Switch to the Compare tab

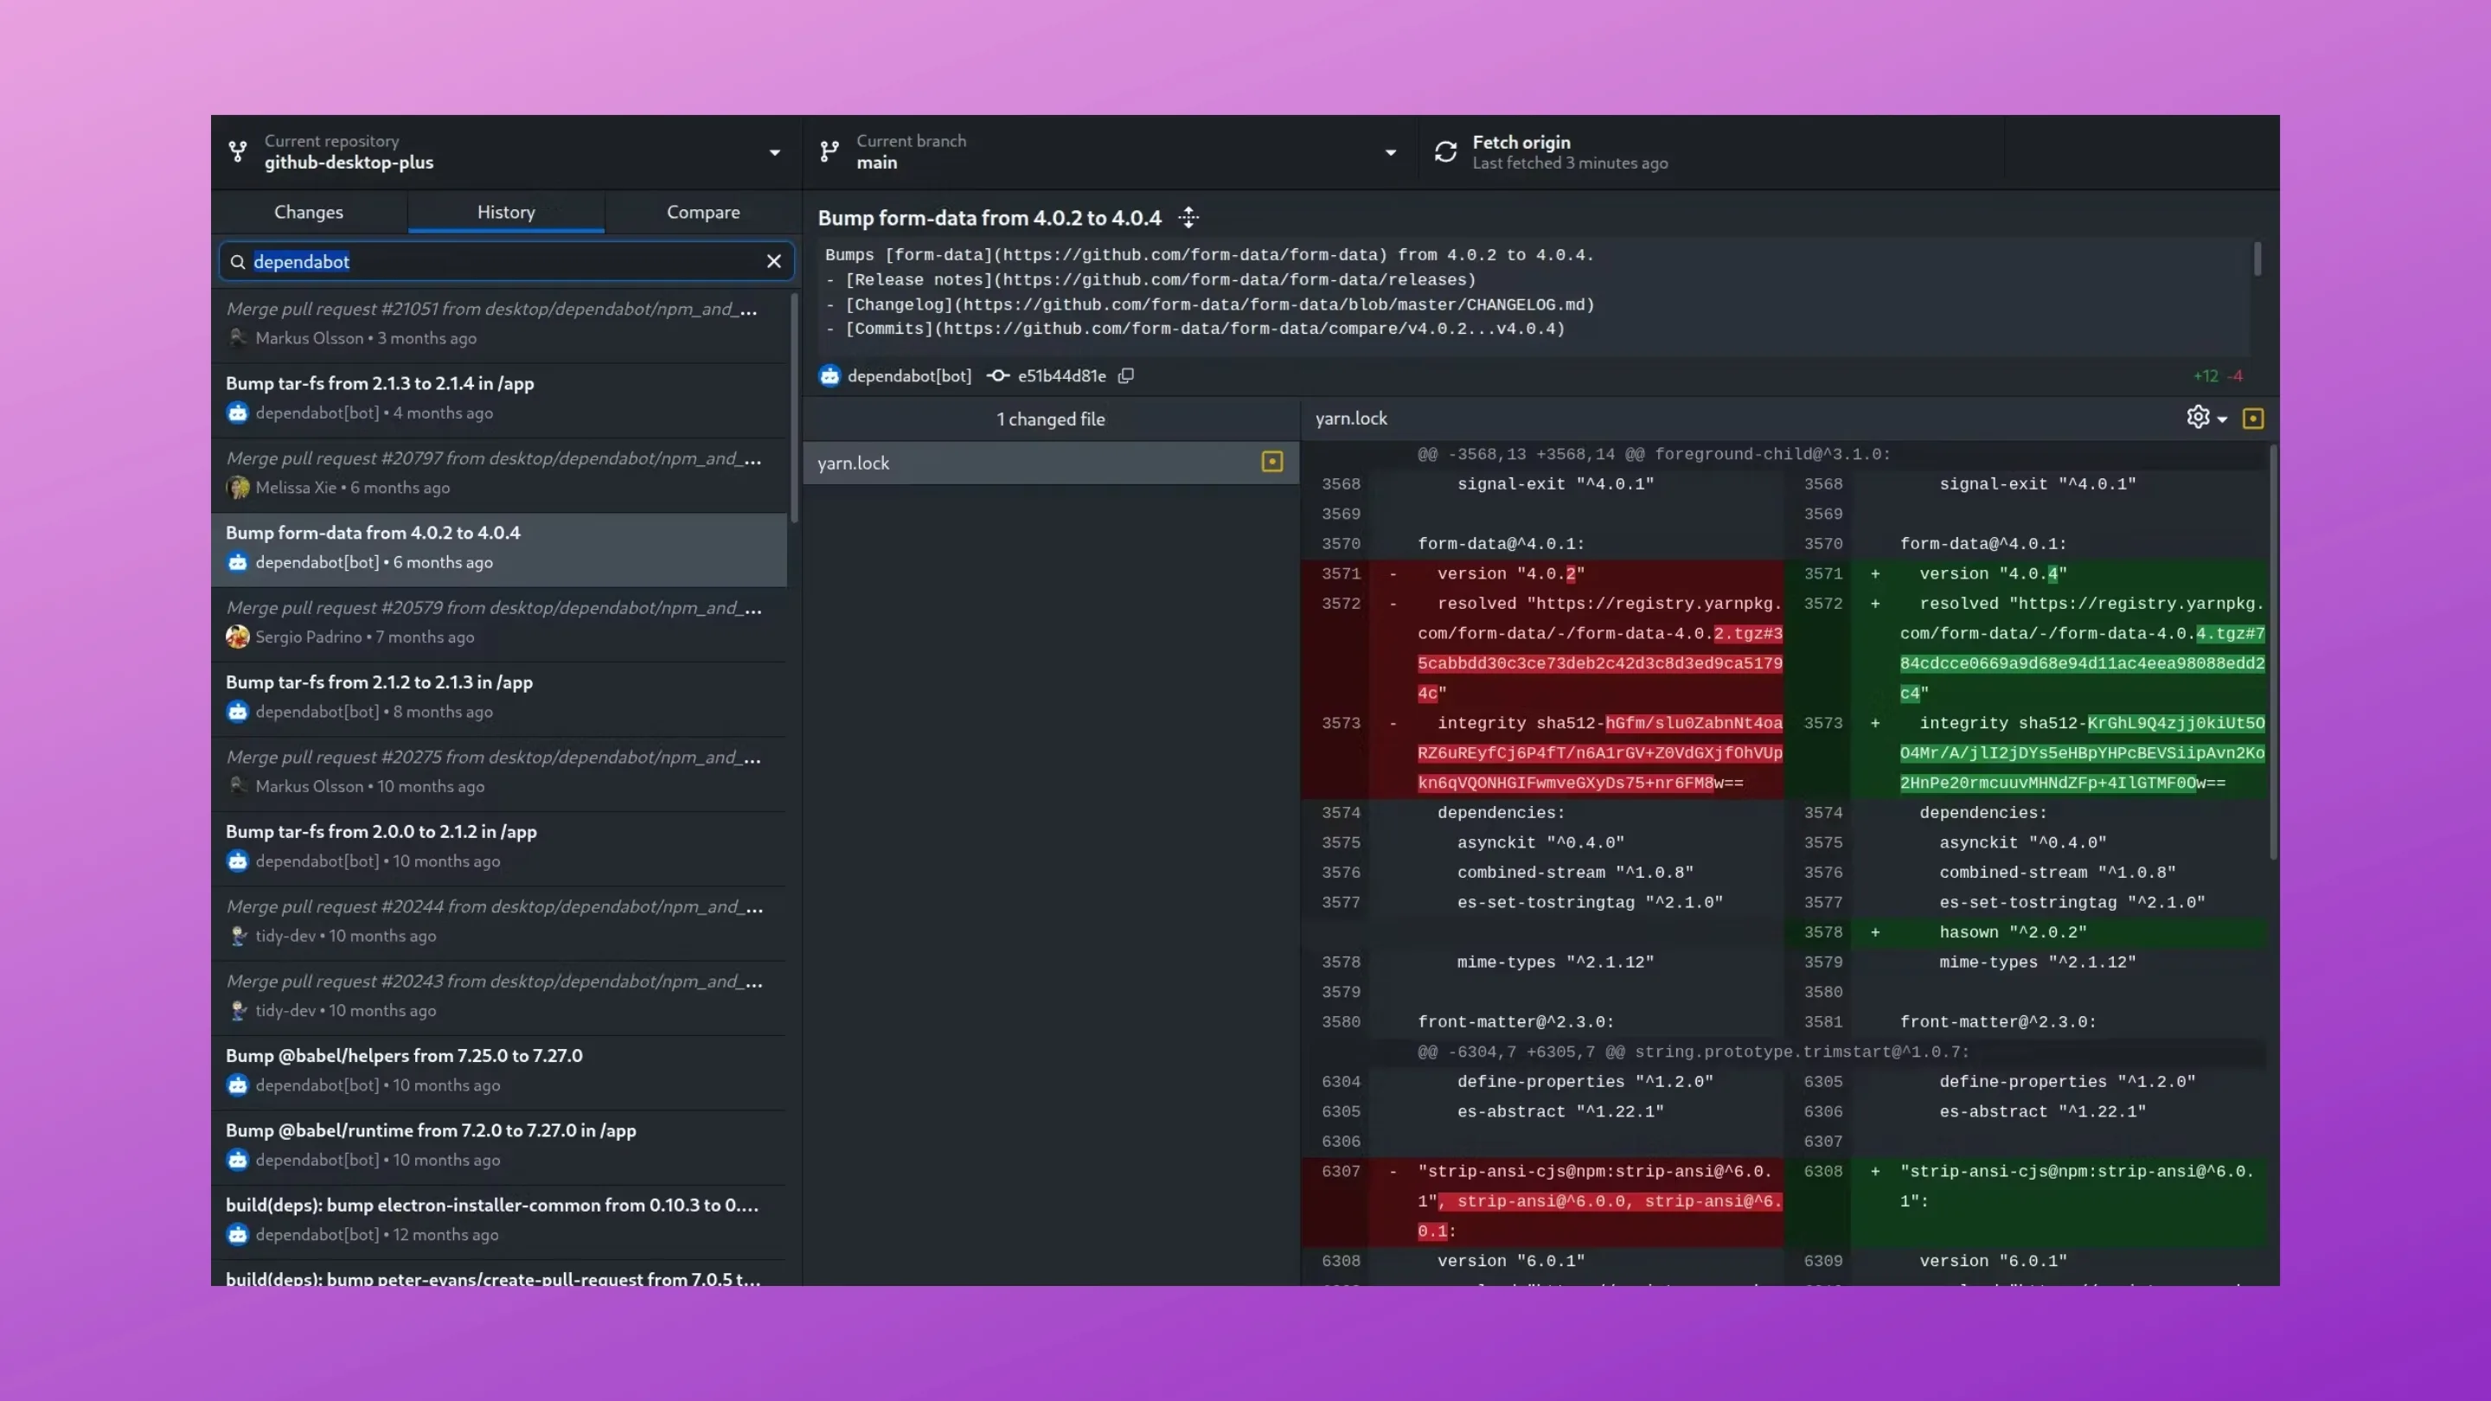point(703,212)
